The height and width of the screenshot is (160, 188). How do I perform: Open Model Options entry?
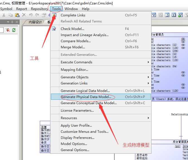[101, 144]
